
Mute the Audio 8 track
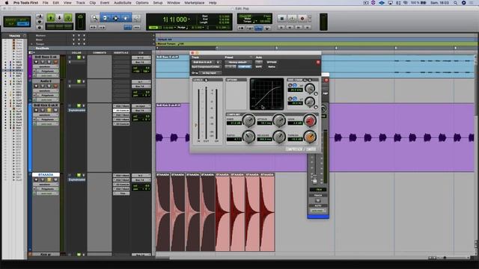pos(55,86)
